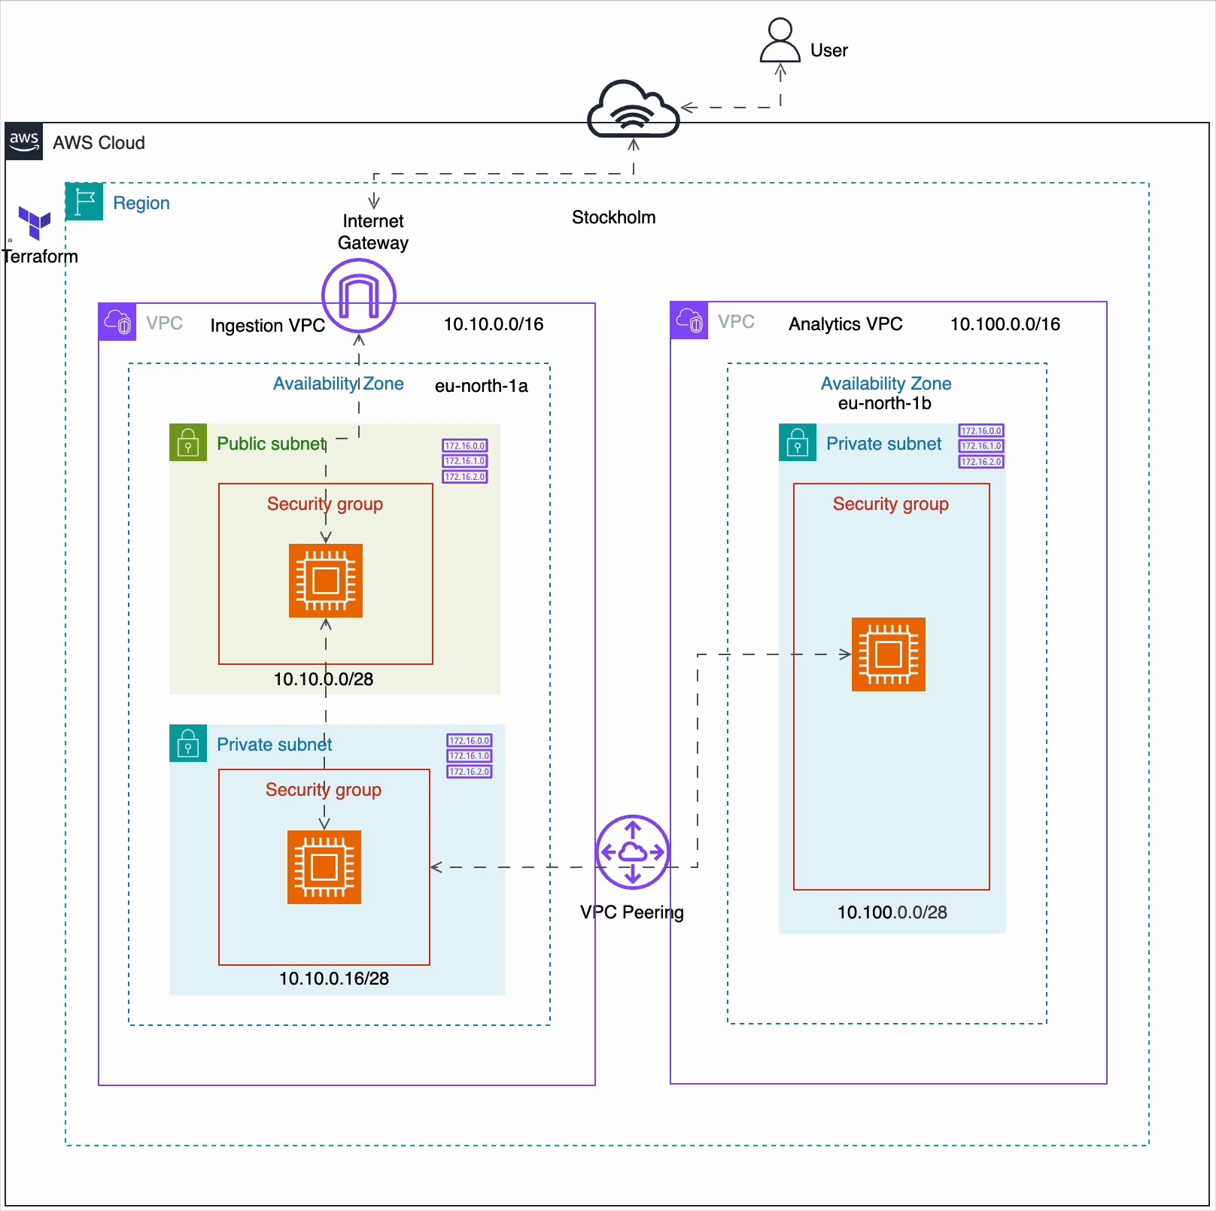Click the User figure at the top
Screen dimensions: 1216x1211
tap(780, 41)
